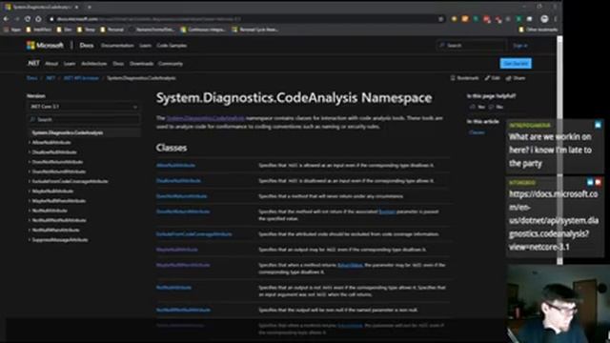
Task: Open Downloads in the .NET navigation
Action: 142,64
